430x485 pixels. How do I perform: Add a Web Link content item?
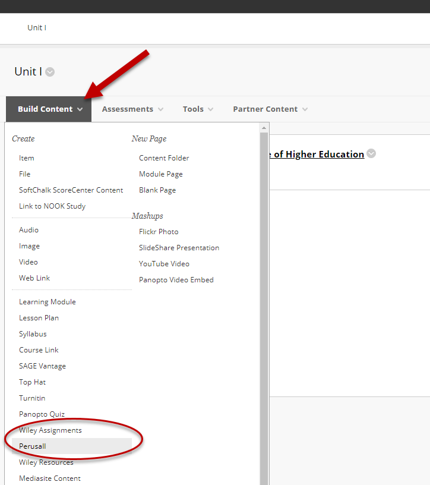coord(34,278)
